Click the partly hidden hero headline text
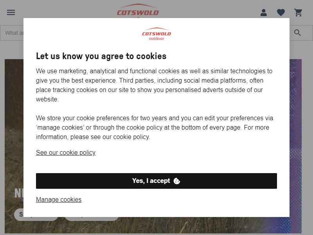The width and height of the screenshot is (313, 235). point(19,193)
